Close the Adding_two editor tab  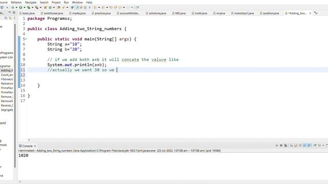[x=310, y=13]
